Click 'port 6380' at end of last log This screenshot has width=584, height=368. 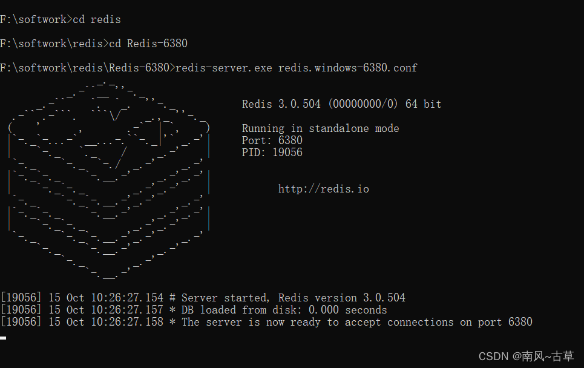click(x=505, y=322)
